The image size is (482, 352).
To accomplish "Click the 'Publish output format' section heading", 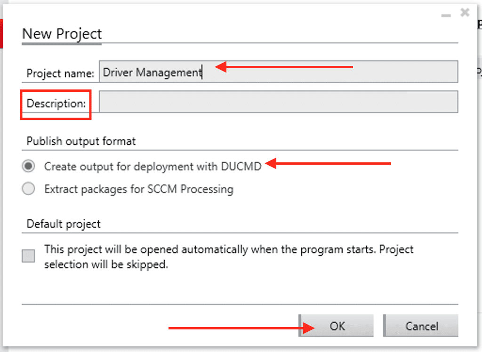I will 81,141.
